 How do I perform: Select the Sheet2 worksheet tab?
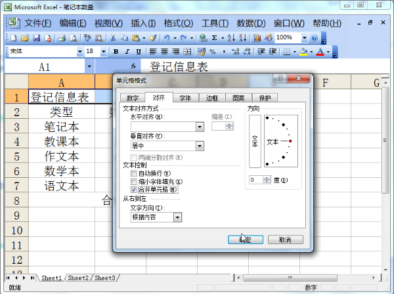click(78, 278)
